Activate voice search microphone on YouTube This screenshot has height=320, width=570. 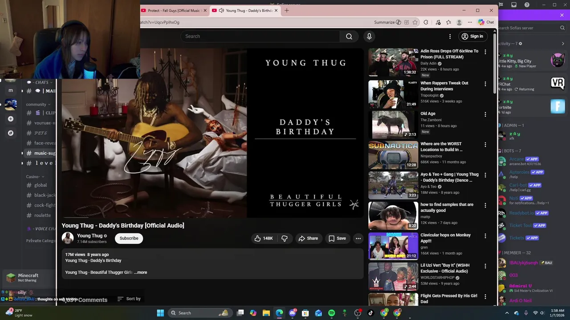click(x=369, y=36)
